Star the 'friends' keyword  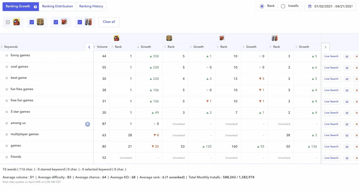coord(7,157)
